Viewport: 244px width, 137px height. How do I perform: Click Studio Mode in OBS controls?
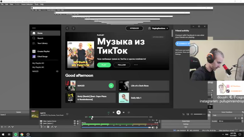tap(186, 121)
